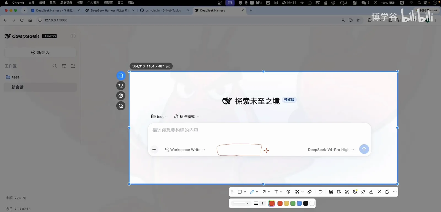Image resolution: width=441 pixels, height=212 pixels.
Task: Expand rectangle tool shape options
Action: (x=245, y=192)
